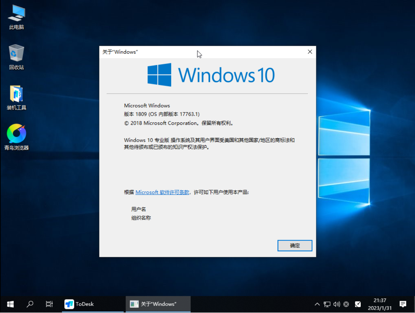Click the Windows 10 专业版 paragraph
The width and height of the screenshot is (415, 313).
click(x=209, y=144)
